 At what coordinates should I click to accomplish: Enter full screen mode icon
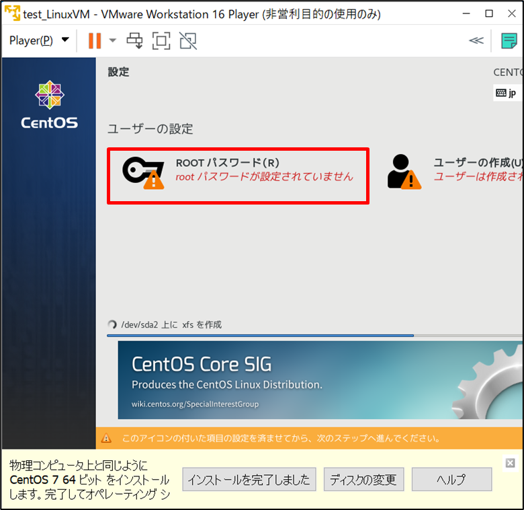[161, 41]
